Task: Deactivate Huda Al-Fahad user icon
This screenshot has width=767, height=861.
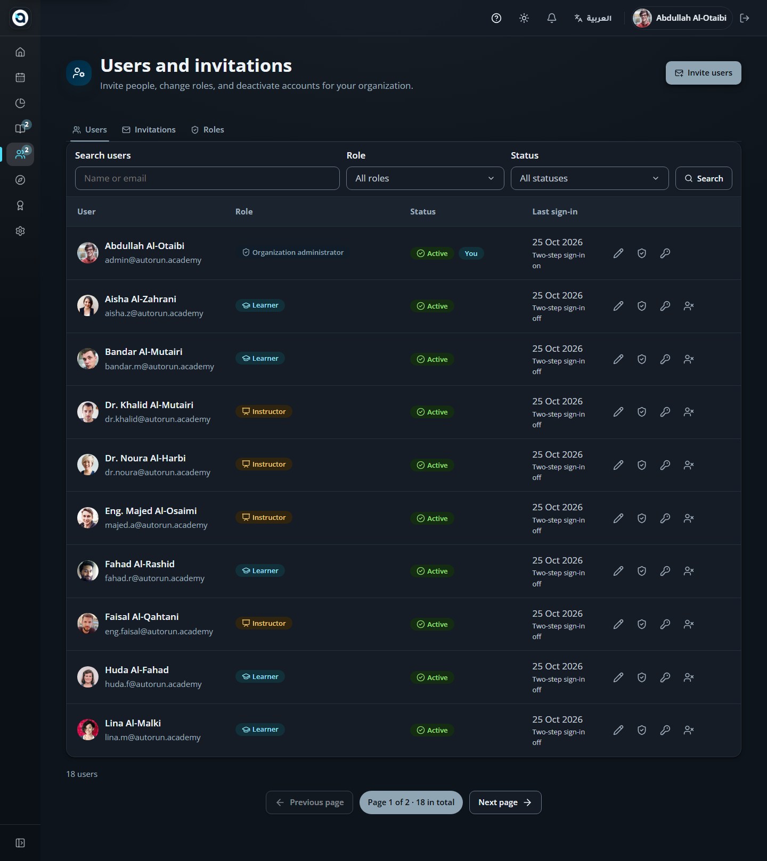Action: tap(689, 677)
